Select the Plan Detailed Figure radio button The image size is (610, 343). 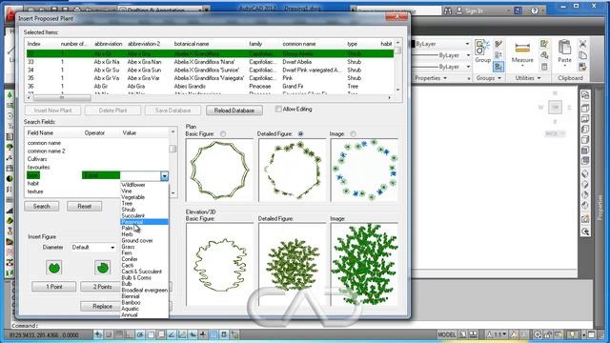300,133
